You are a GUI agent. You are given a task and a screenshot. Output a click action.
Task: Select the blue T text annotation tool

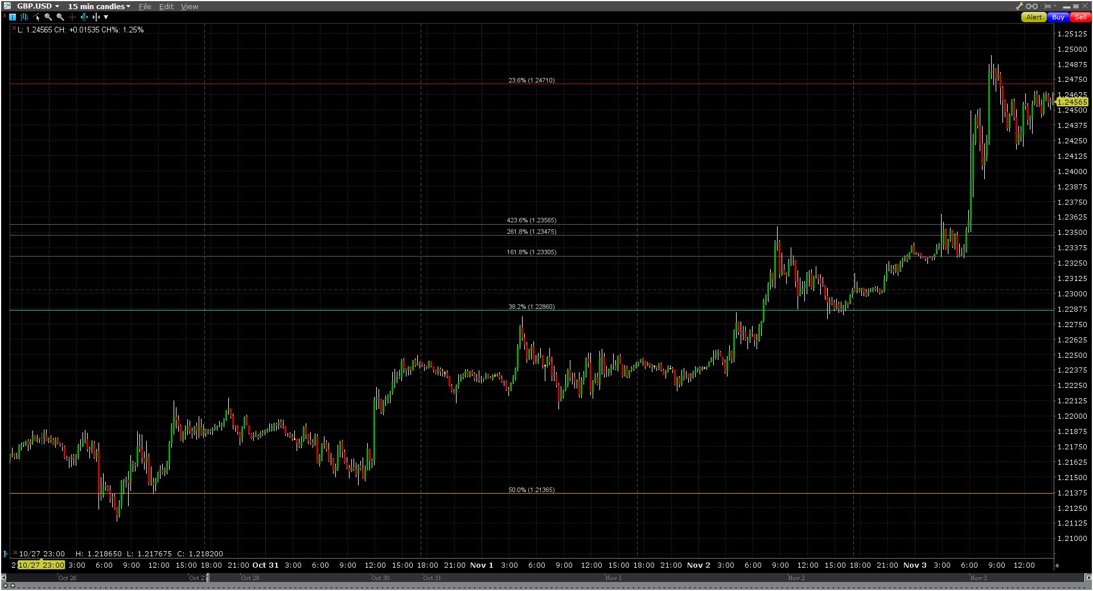pyautogui.click(x=13, y=17)
